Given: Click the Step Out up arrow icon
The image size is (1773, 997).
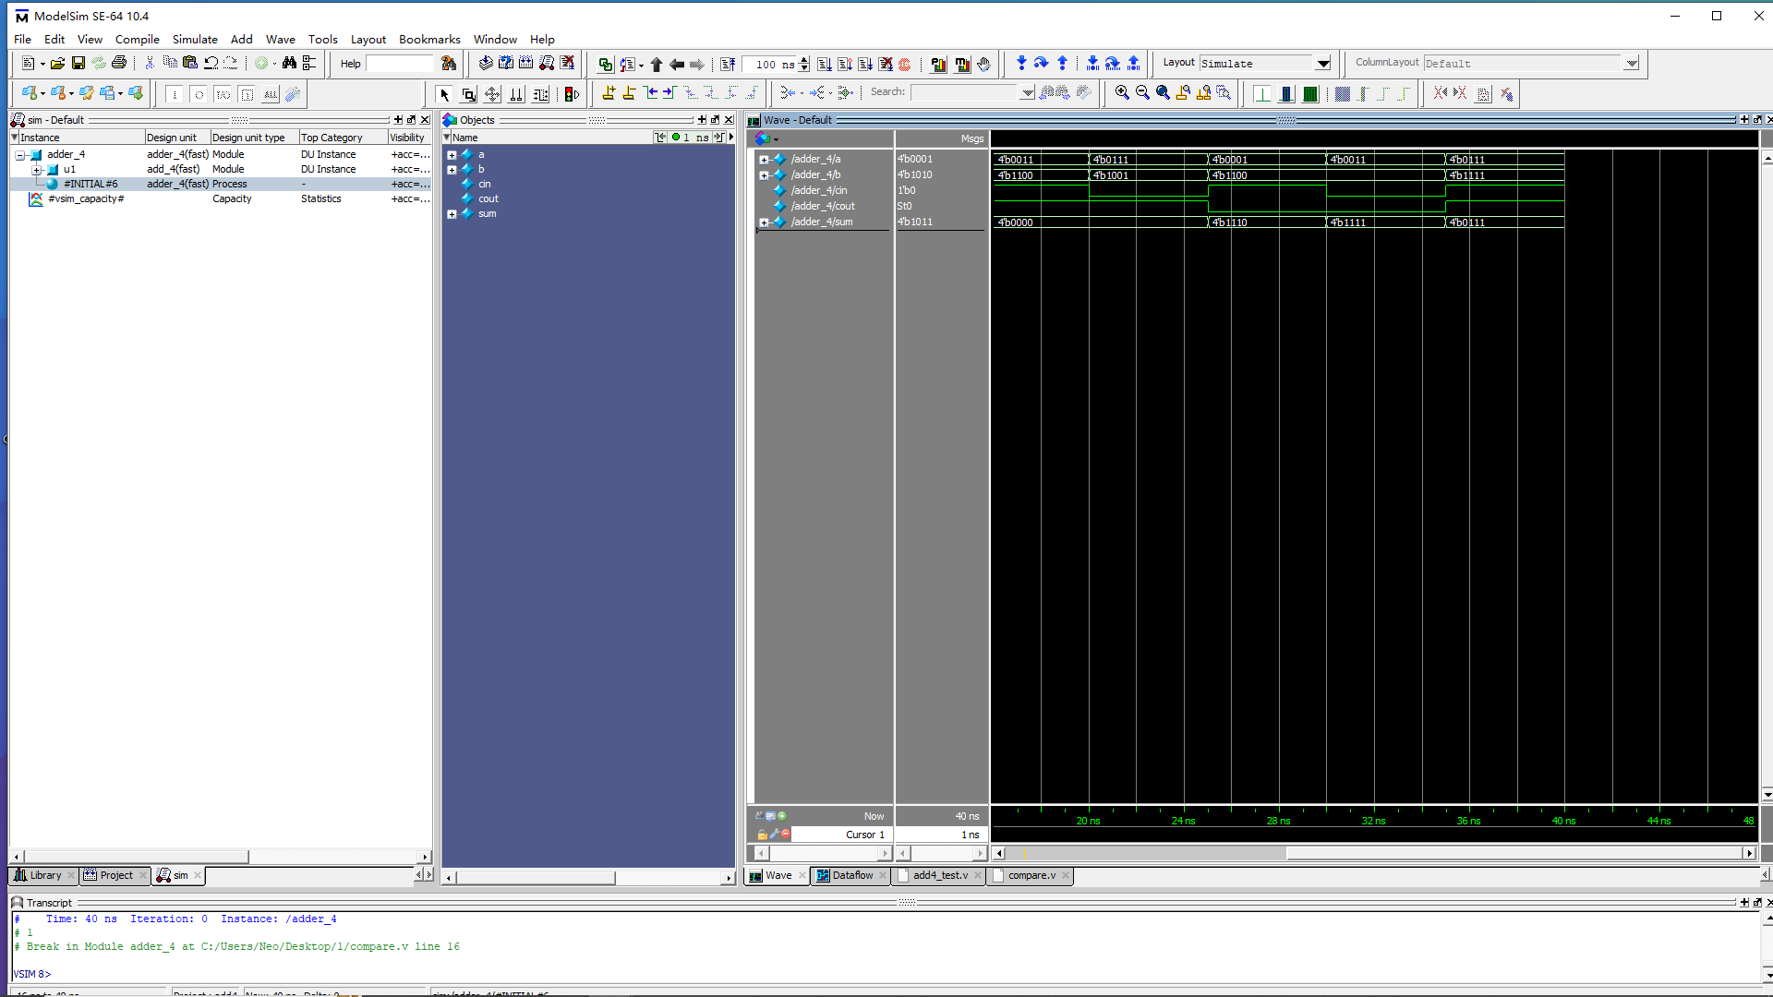Looking at the screenshot, I should (1062, 64).
